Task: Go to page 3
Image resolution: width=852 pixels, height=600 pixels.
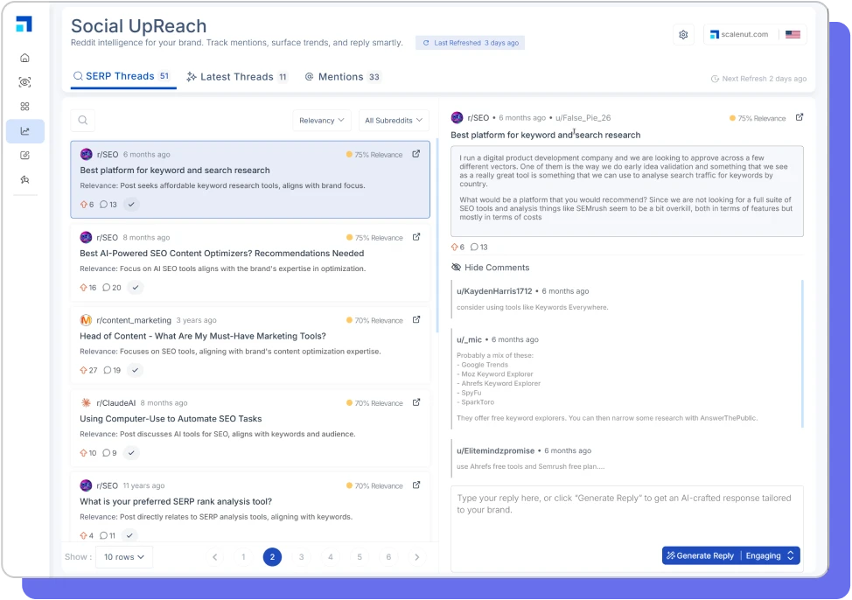Action: tap(302, 557)
